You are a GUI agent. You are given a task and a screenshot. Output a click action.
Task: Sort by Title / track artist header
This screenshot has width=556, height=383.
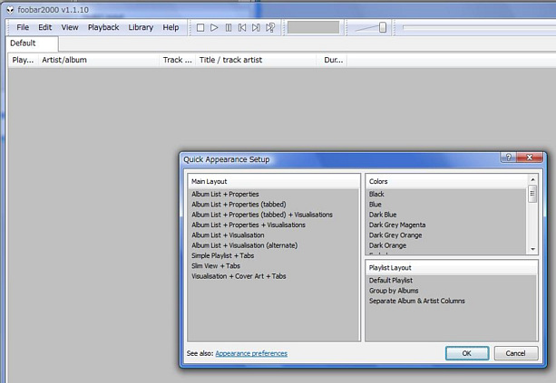(x=256, y=60)
